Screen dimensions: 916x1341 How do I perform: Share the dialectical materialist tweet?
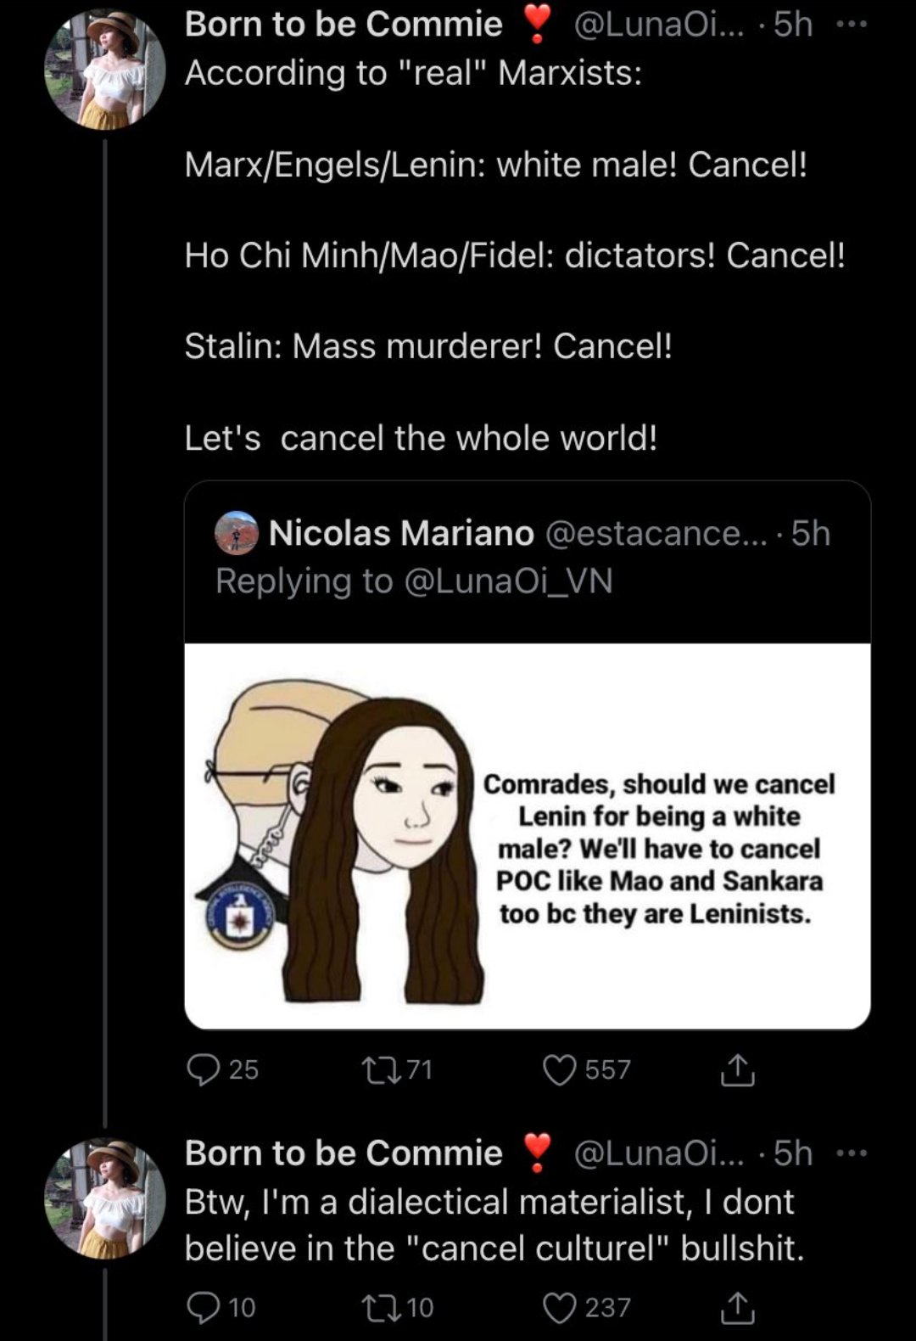pos(737,1307)
